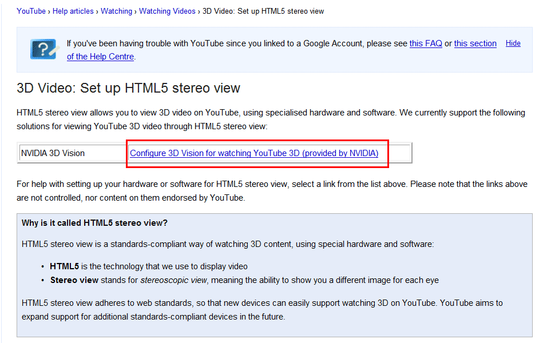Open Configure 3D Vision for YouTube 3D link
Image resolution: width=539 pixels, height=343 pixels.
tap(254, 153)
